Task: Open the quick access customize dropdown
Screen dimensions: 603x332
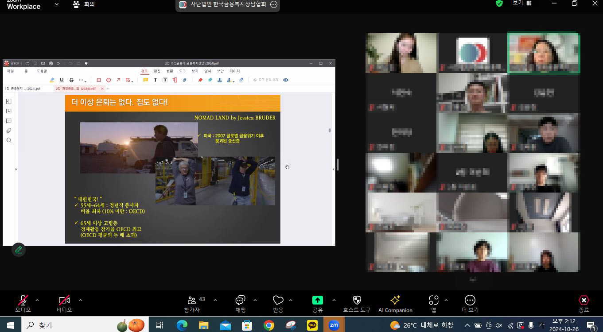Action: [86, 63]
